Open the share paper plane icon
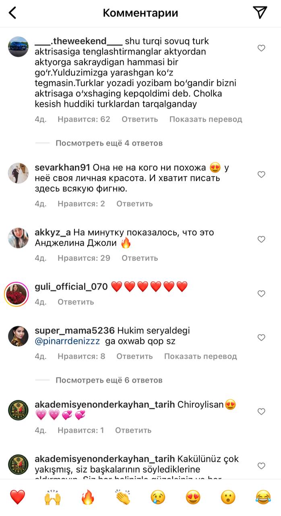281x516 pixels. pos(260,12)
